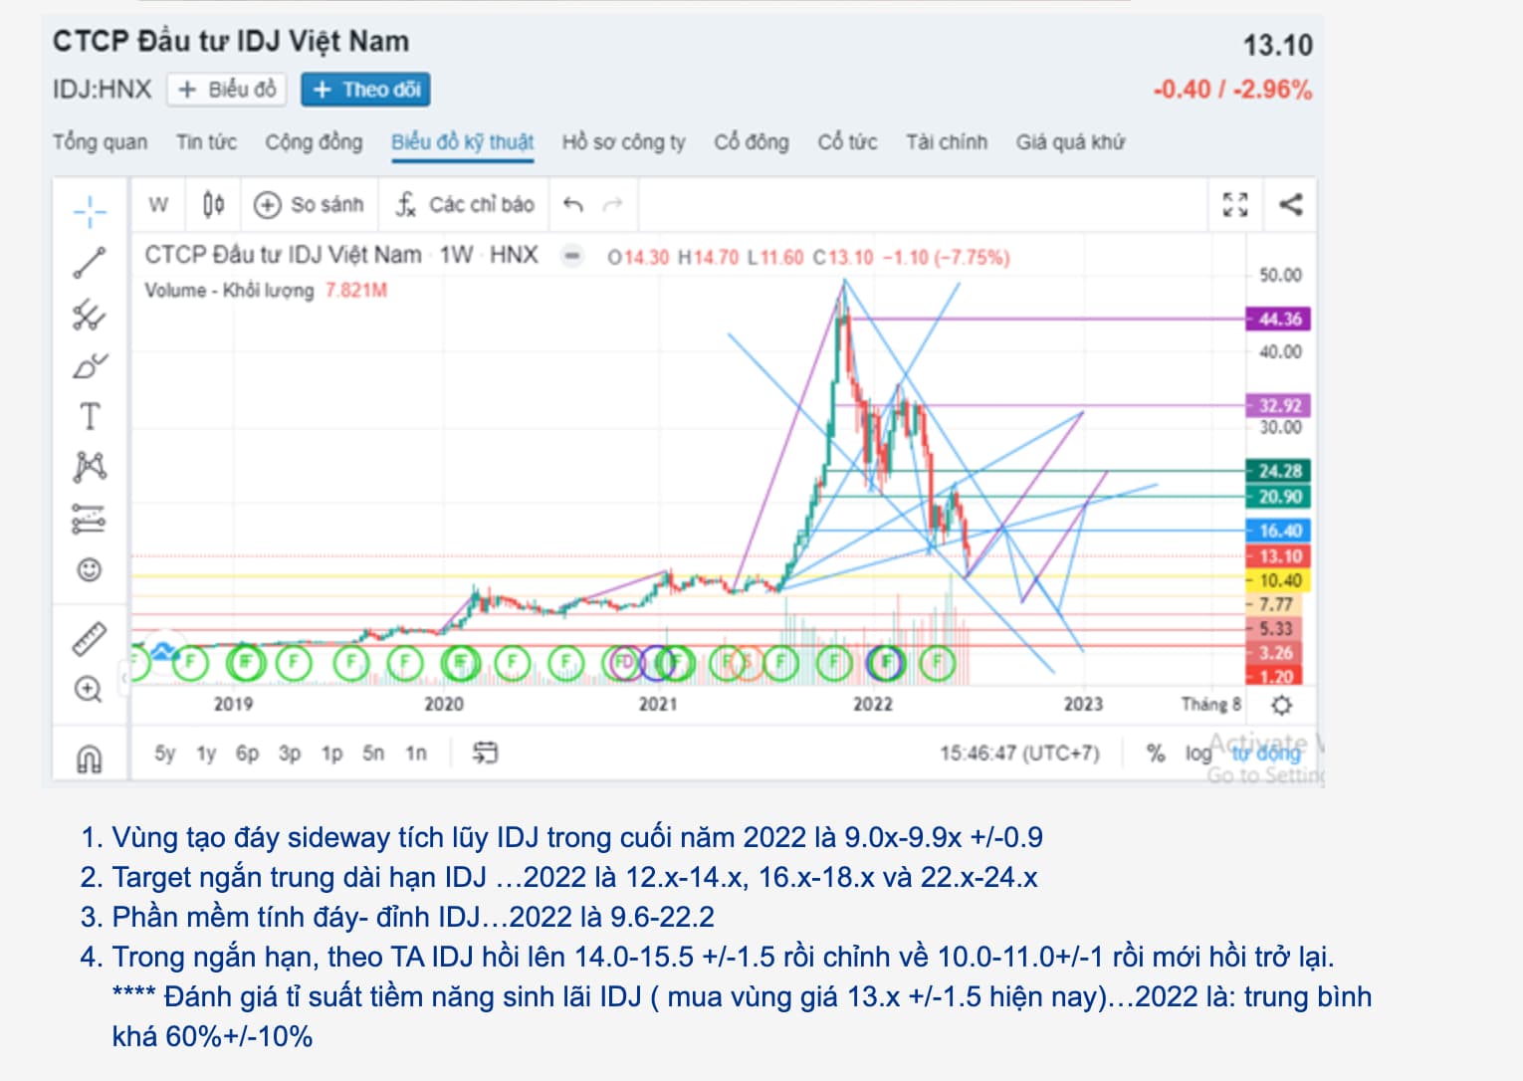Click the 24.28 green price label
The height and width of the screenshot is (1081, 1523).
point(1279,472)
